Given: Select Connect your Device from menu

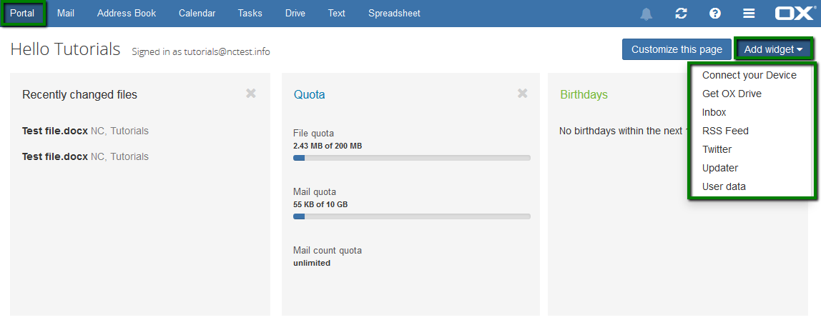Looking at the screenshot, I should click(749, 76).
